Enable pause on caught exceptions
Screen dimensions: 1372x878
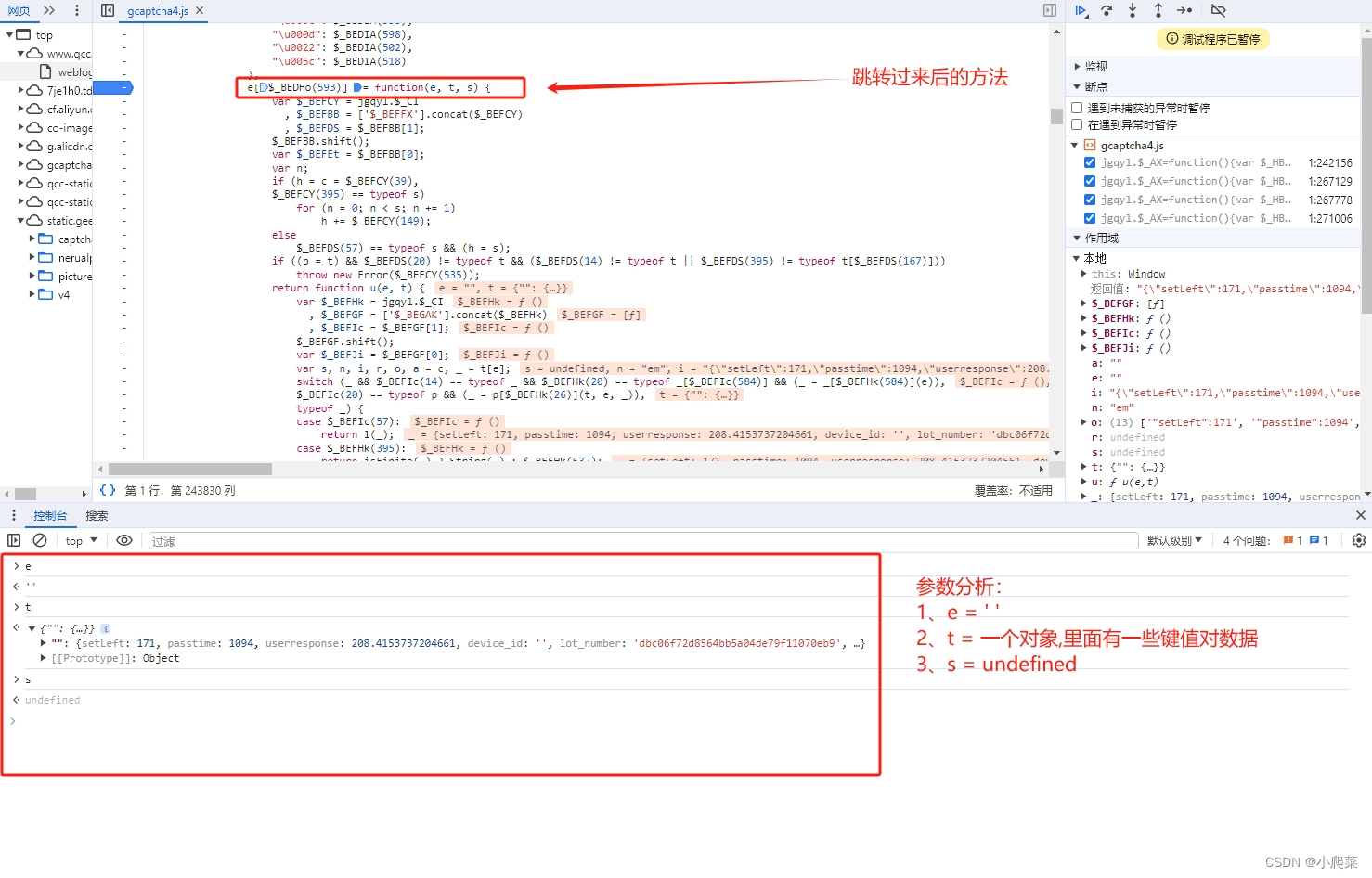pos(1077,124)
